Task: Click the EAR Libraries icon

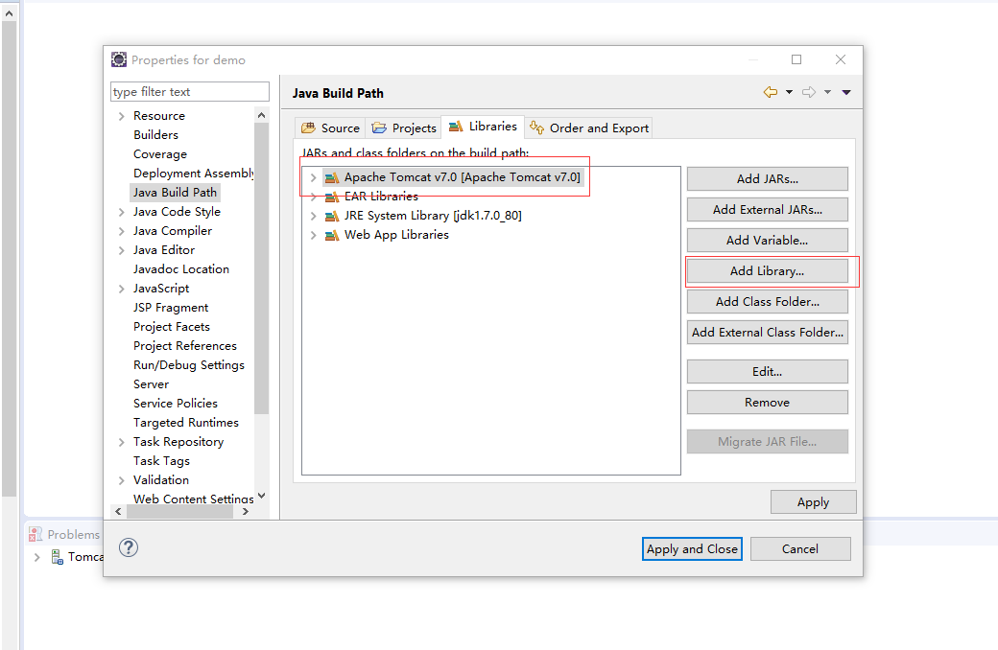Action: click(332, 197)
